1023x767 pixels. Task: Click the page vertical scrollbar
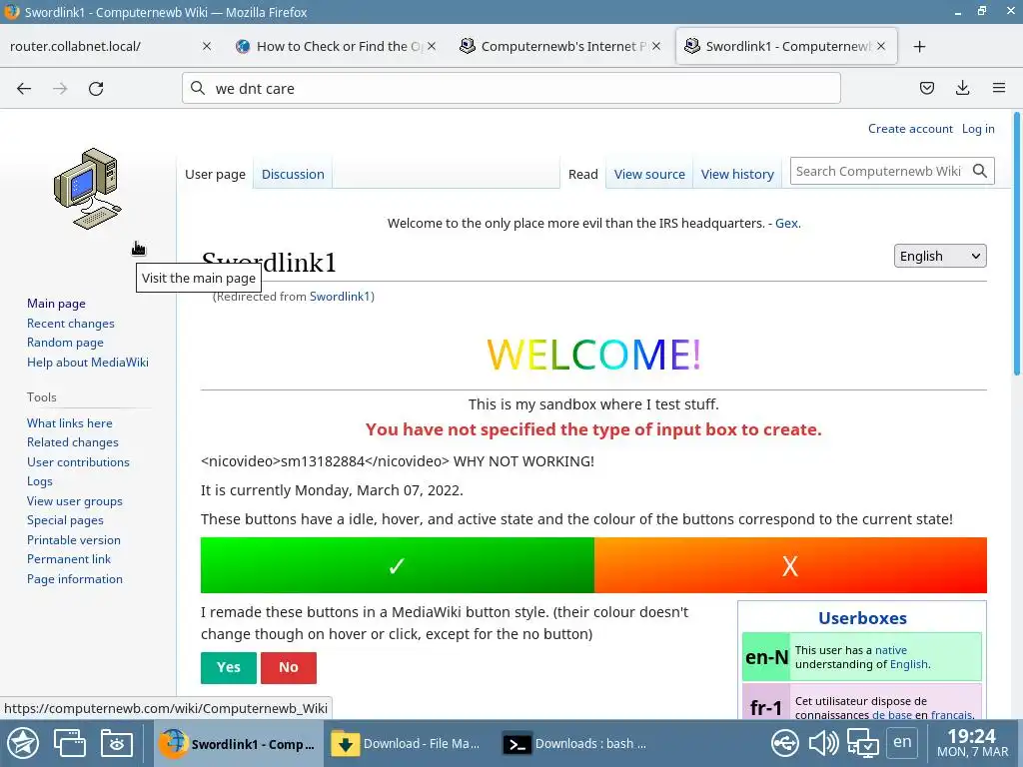click(x=1016, y=245)
